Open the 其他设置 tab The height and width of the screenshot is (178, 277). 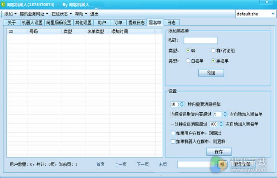tap(83, 22)
